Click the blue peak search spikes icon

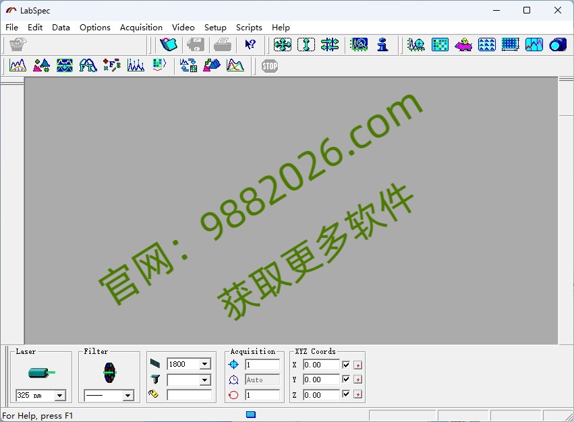pos(136,65)
